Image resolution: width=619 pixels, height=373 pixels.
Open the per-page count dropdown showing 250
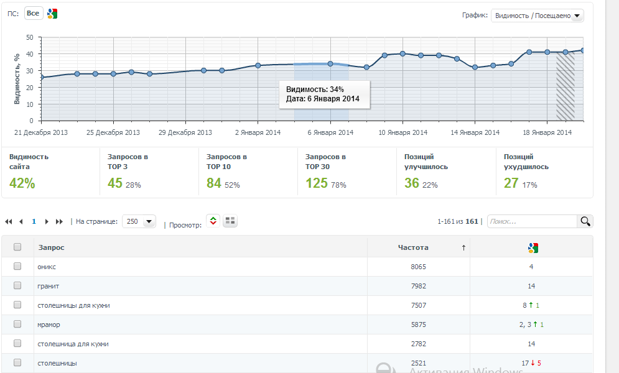click(x=139, y=221)
